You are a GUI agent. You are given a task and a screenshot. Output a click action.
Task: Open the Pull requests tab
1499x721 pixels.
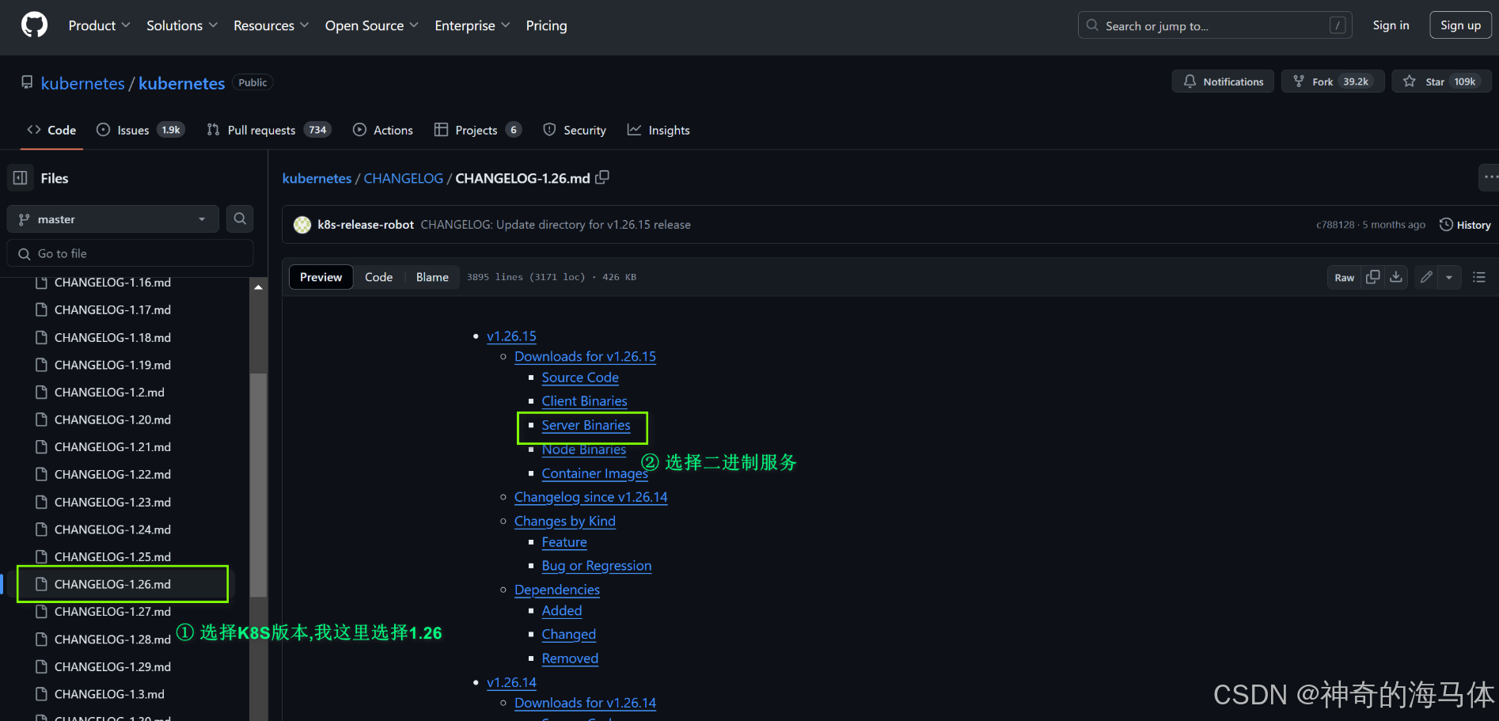pos(268,130)
